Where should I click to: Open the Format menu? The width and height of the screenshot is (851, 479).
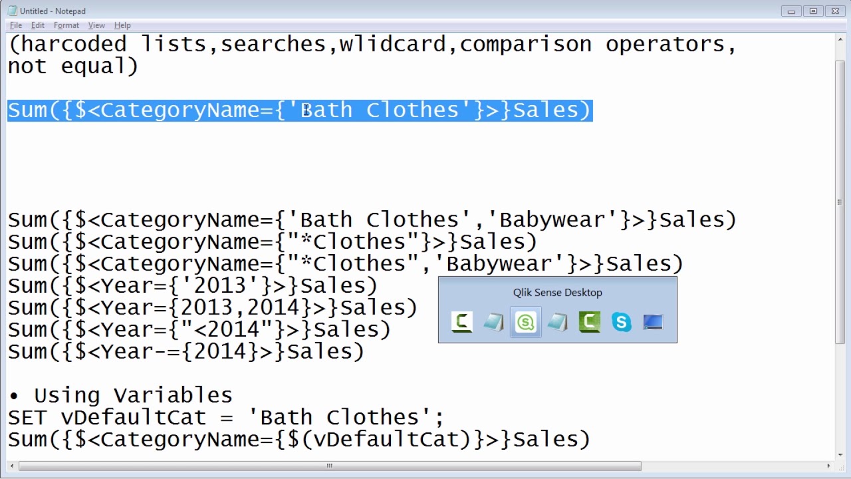click(66, 25)
